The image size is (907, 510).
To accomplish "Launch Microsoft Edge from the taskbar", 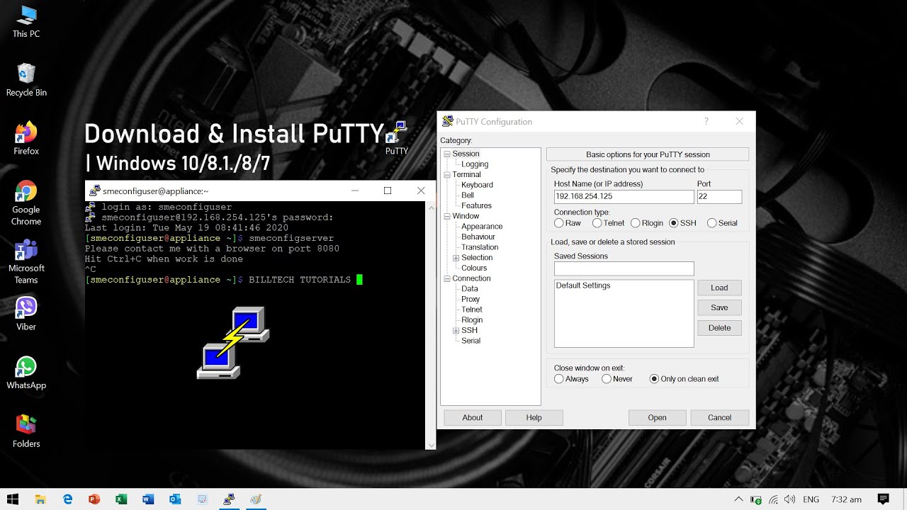I will 67,499.
